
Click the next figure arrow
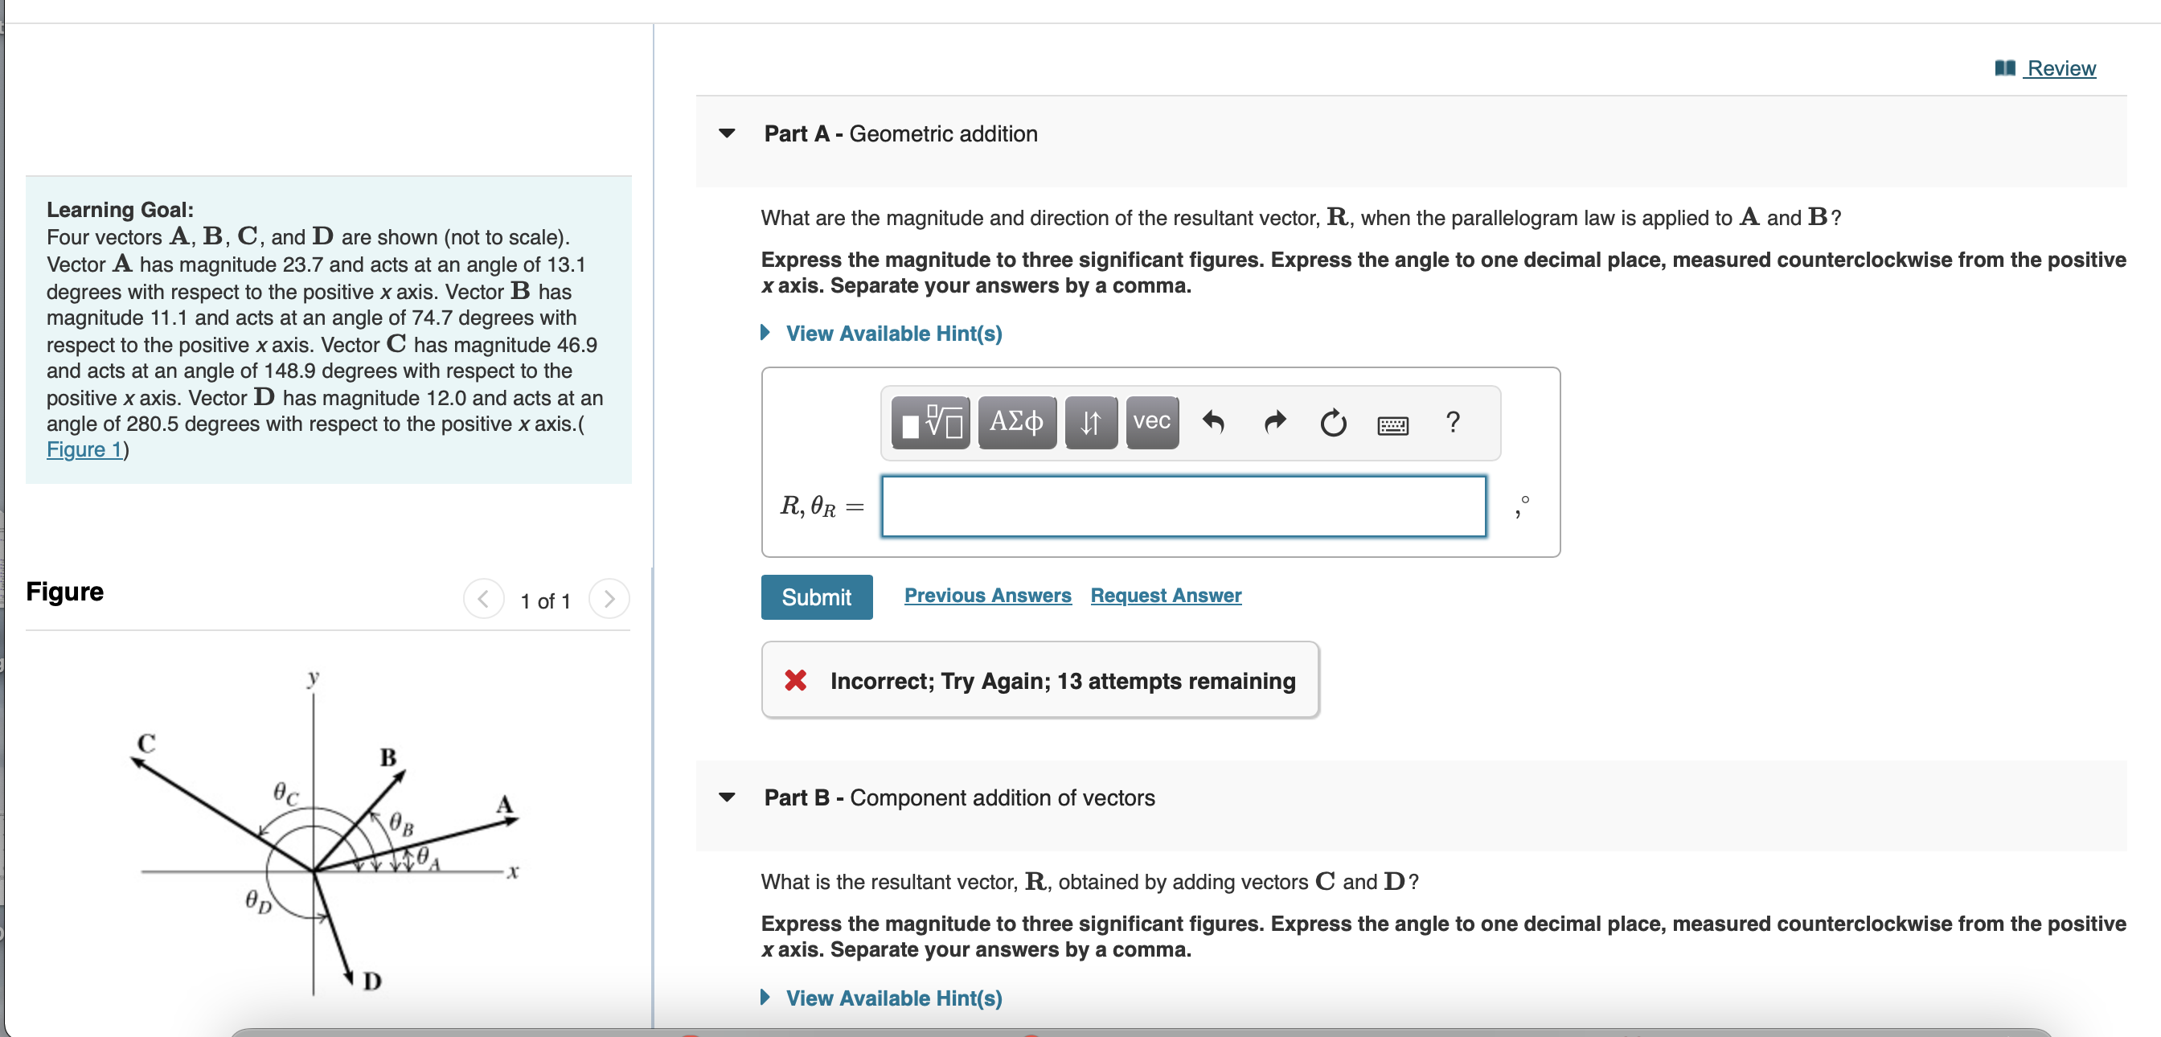click(x=609, y=599)
